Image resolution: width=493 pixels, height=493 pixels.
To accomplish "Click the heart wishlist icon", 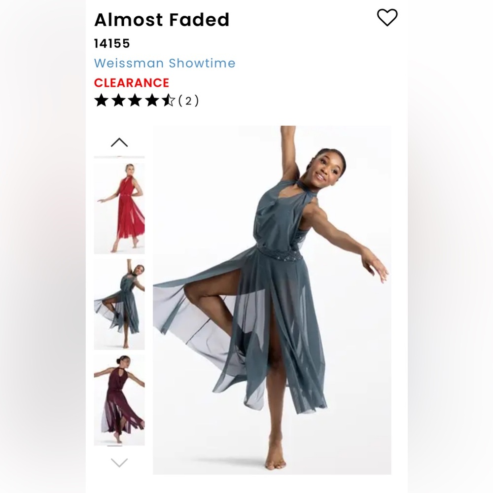I will pyautogui.click(x=387, y=18).
